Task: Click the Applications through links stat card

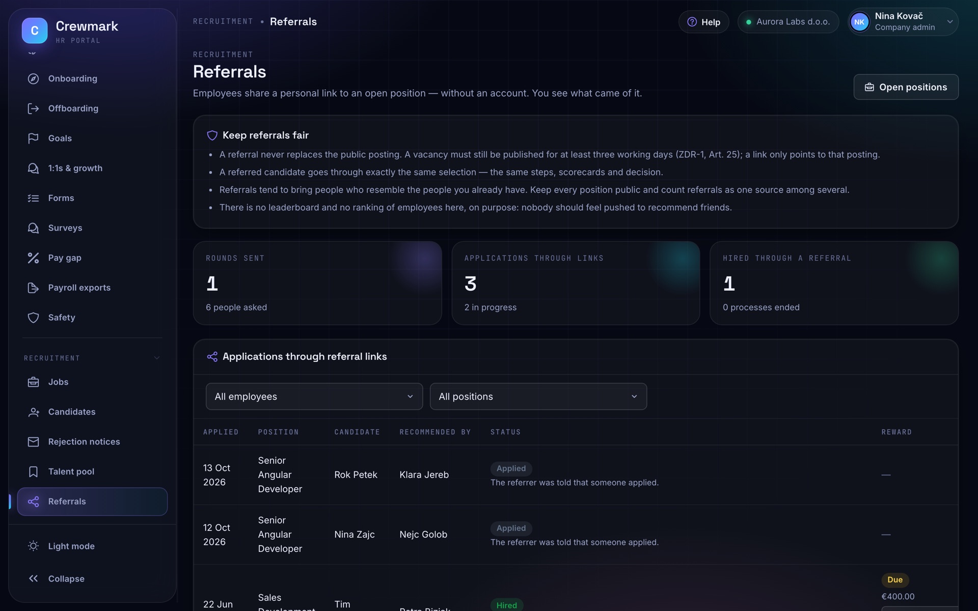Action: [x=576, y=283]
